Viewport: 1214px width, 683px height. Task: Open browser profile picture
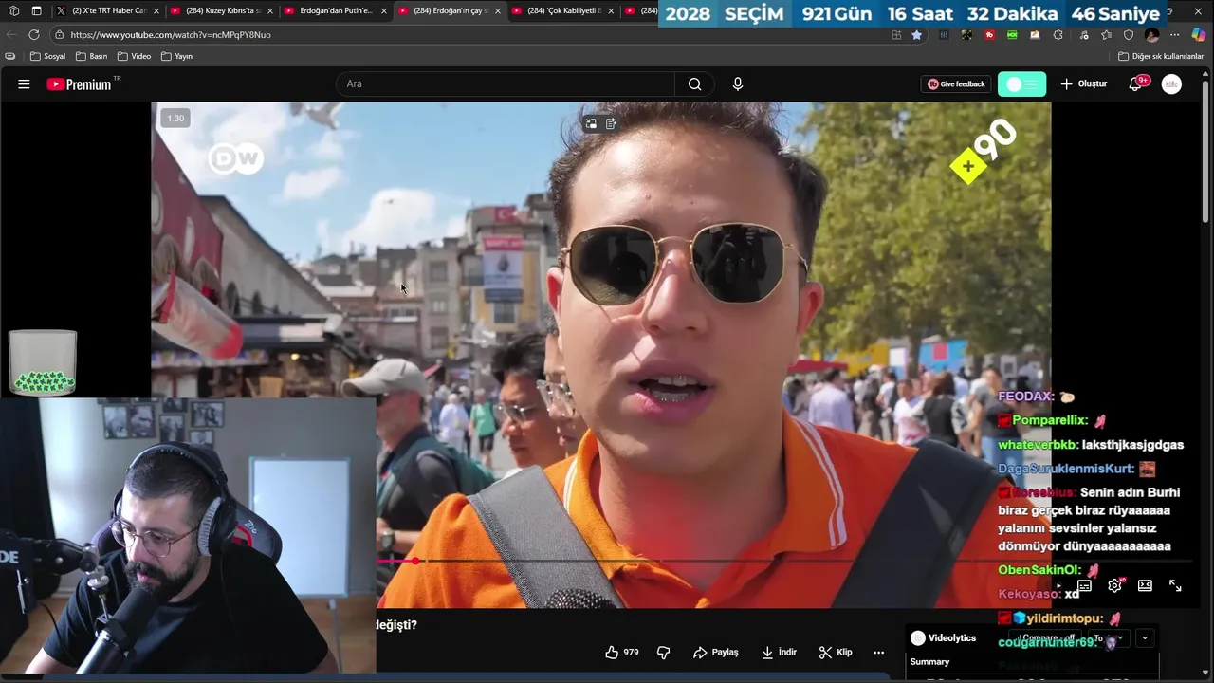1151,34
